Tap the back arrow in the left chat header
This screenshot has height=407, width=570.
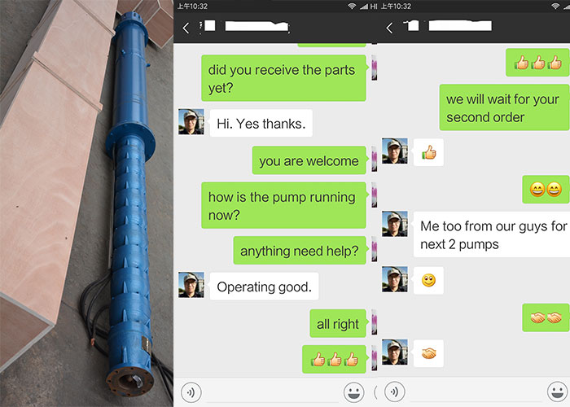(186, 28)
